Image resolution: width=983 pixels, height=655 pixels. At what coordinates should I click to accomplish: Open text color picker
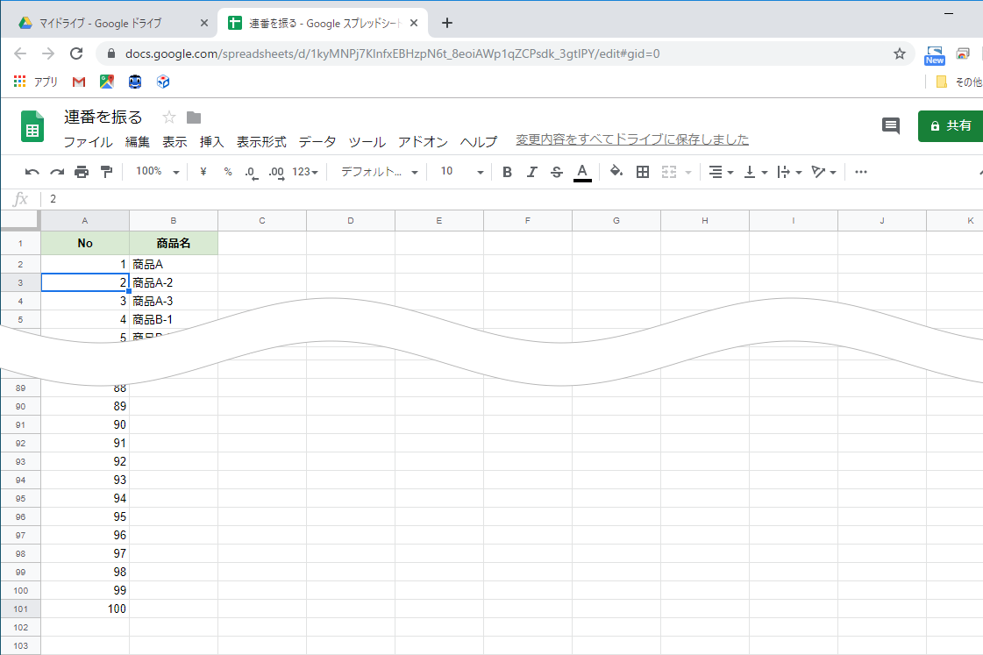click(582, 173)
